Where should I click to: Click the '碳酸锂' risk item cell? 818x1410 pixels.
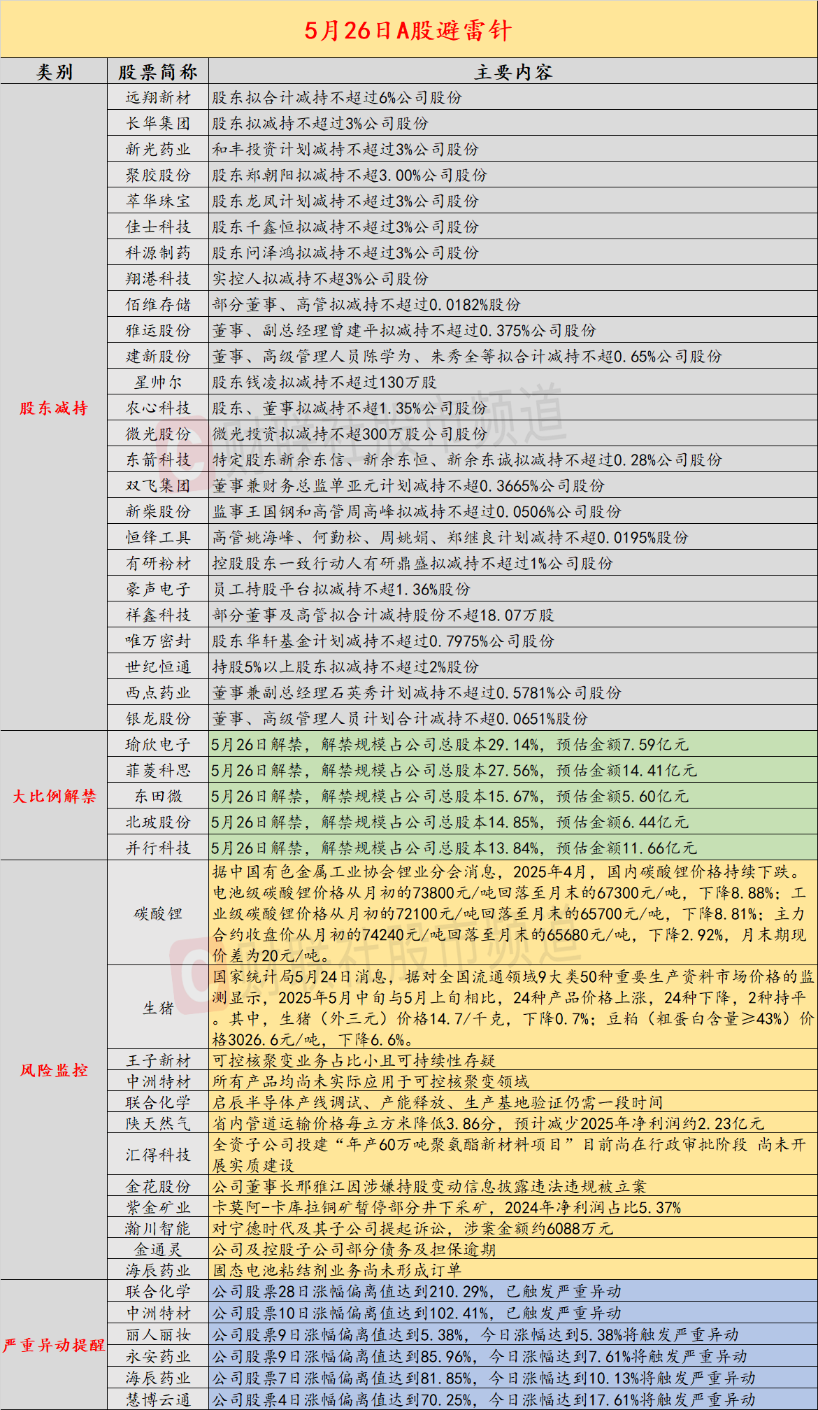pos(158,913)
